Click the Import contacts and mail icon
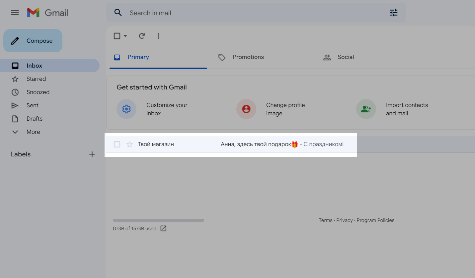Viewport: 475px width, 278px height. 366,109
